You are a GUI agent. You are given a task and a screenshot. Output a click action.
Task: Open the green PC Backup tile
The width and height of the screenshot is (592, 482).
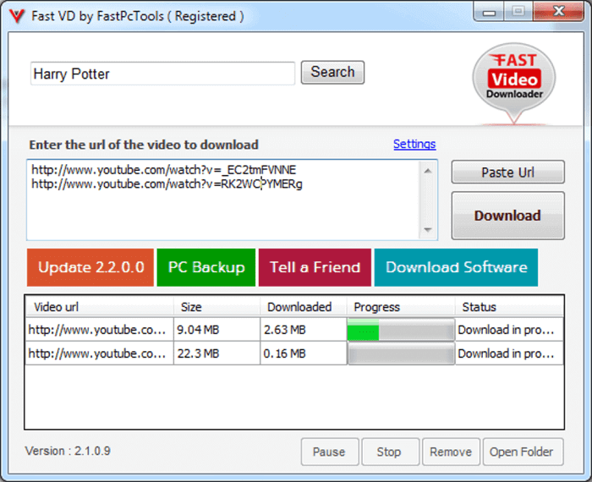point(206,267)
